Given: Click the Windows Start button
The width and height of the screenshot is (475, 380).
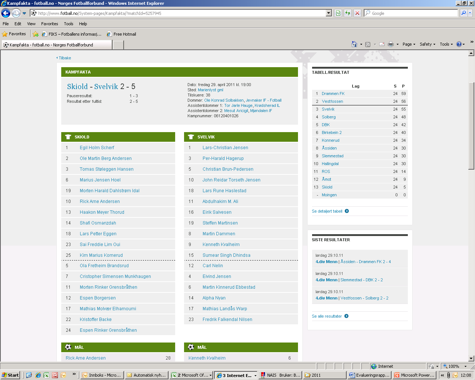Looking at the screenshot, I should (10, 375).
